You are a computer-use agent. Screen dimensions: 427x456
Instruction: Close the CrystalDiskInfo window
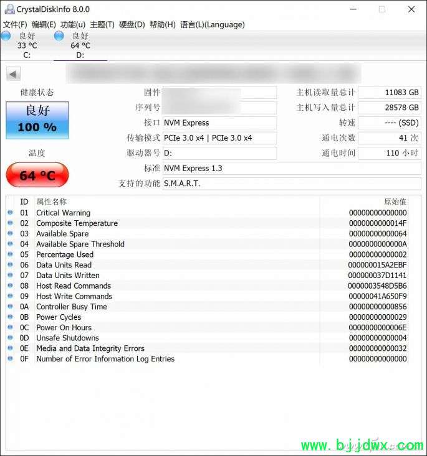click(411, 9)
